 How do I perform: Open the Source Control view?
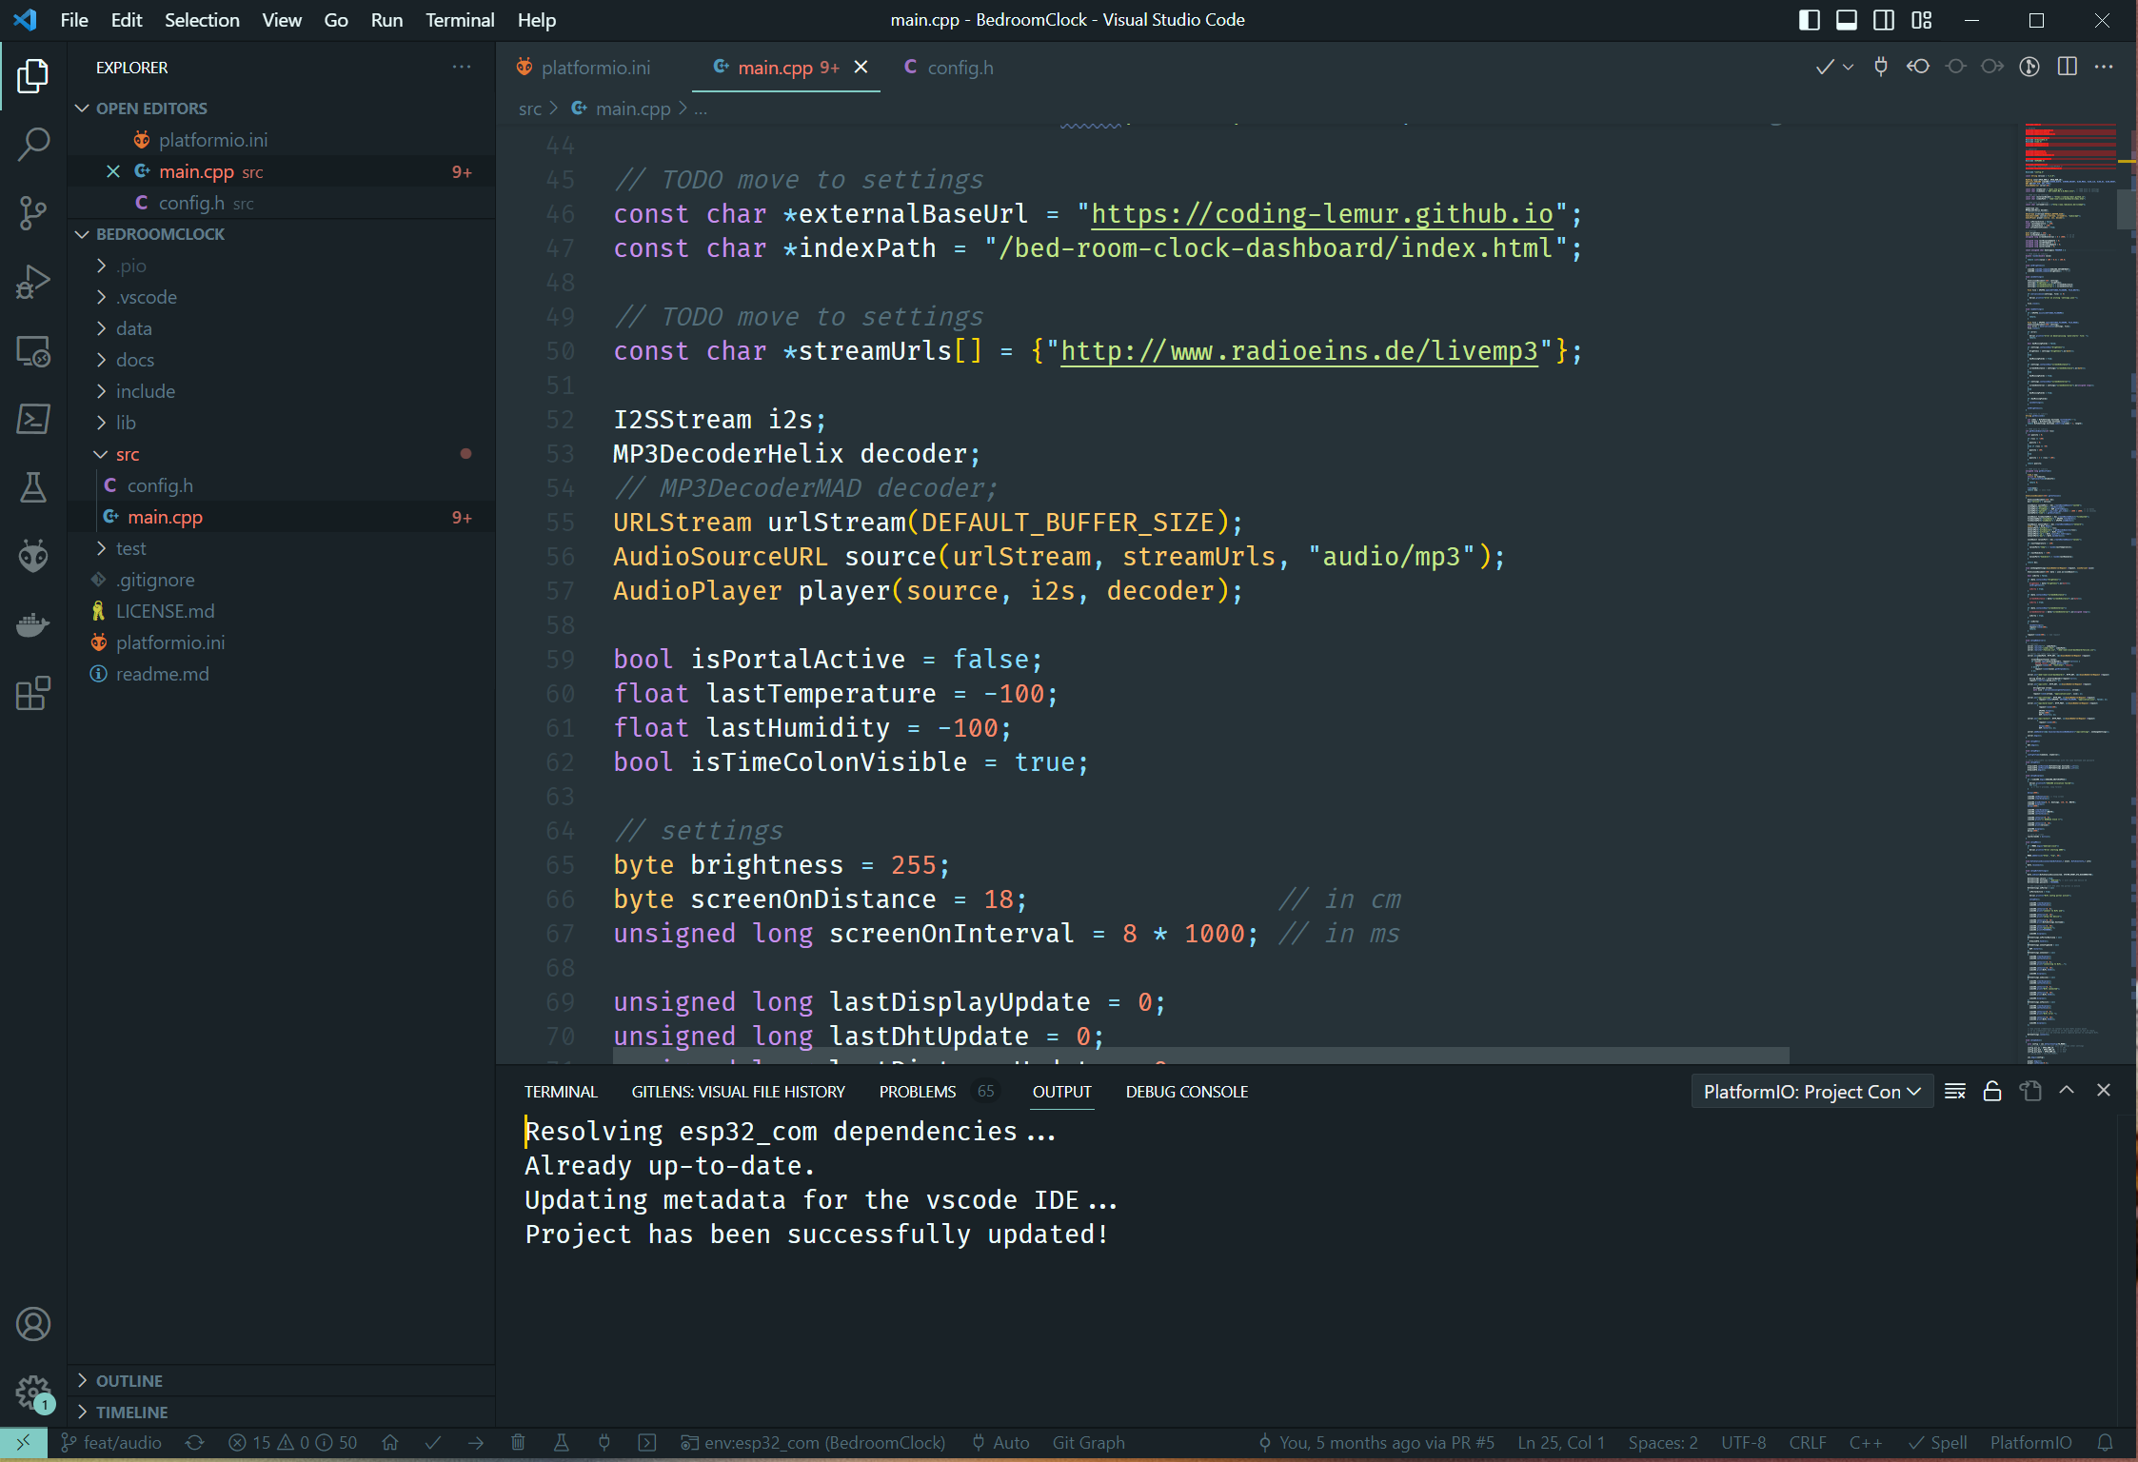click(33, 212)
